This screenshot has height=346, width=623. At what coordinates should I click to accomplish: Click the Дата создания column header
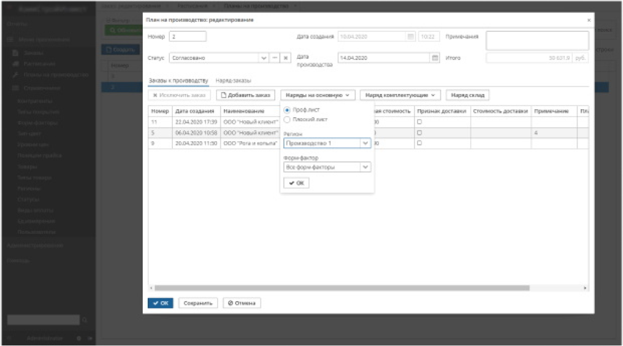point(197,111)
